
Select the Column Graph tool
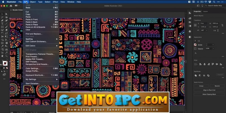[x=6, y=49]
